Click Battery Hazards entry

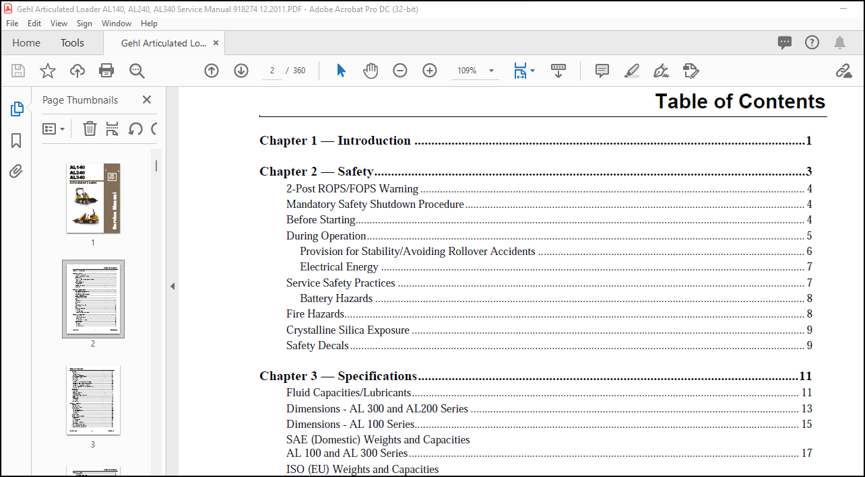click(556, 299)
